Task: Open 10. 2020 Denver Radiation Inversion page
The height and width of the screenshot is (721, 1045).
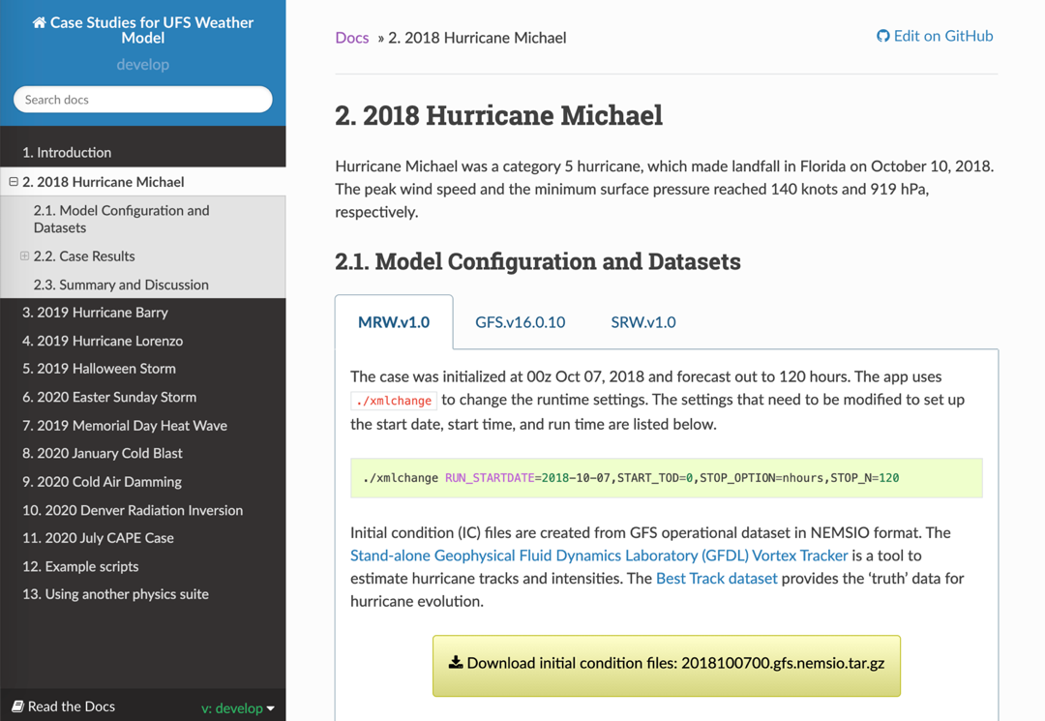Action: (142, 510)
